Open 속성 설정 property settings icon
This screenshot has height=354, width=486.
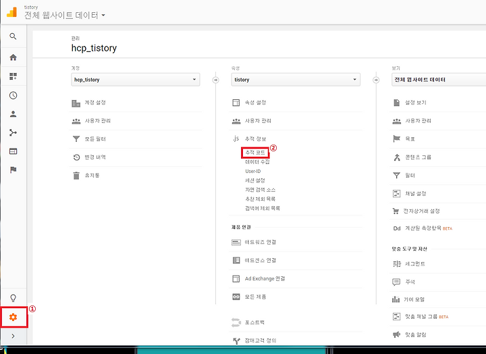point(236,103)
